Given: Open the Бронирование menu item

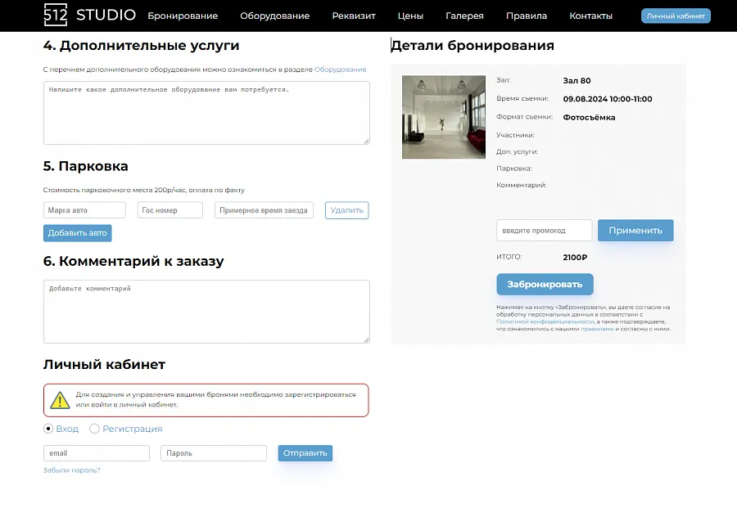Looking at the screenshot, I should (183, 16).
